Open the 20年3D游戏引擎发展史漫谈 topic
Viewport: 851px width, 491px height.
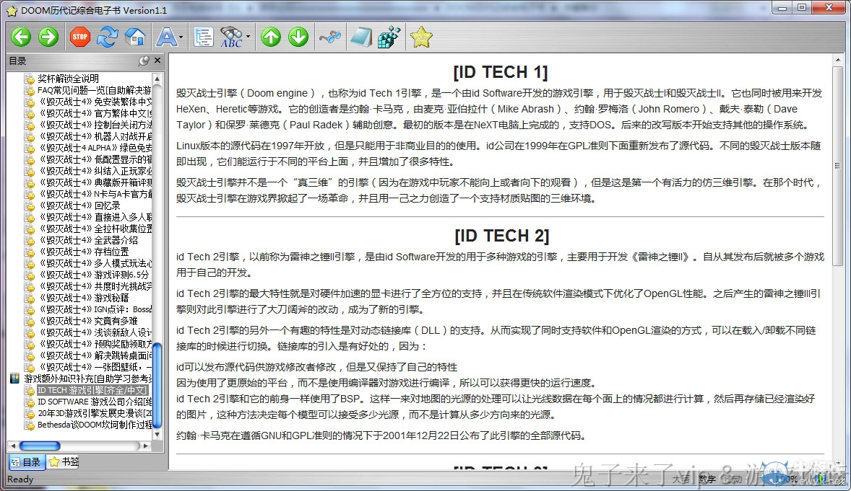(95, 414)
